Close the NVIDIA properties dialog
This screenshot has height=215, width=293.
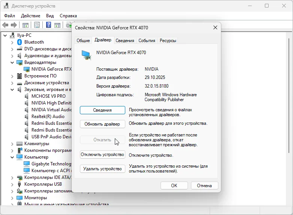[x=215, y=27]
